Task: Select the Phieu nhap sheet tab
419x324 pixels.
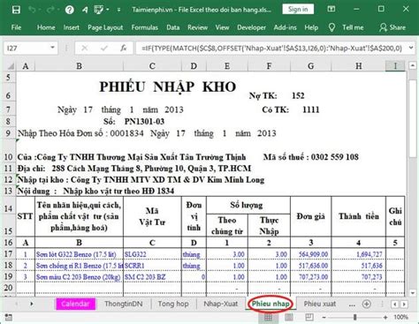Action: [270, 304]
